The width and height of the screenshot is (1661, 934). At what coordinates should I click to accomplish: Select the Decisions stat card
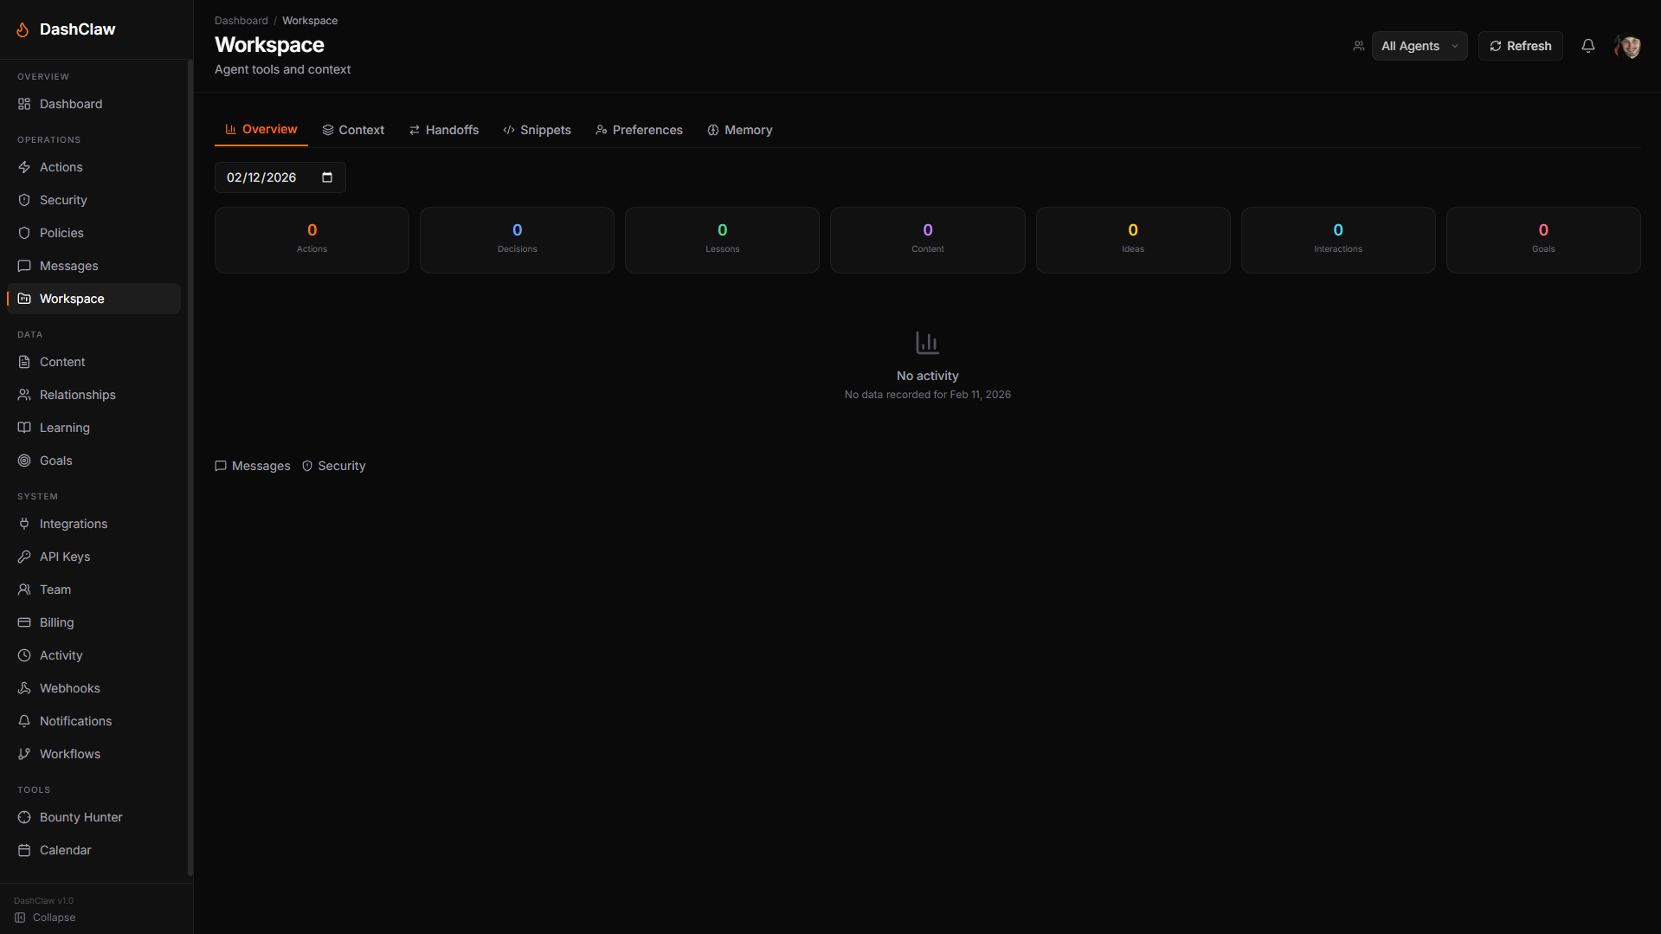tap(517, 240)
